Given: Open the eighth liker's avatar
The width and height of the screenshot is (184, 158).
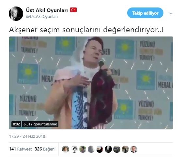Looking at the screenshot, I should tap(125, 149).
